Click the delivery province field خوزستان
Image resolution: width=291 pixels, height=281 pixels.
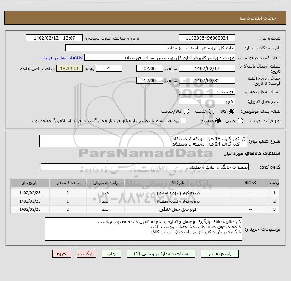tap(207, 92)
